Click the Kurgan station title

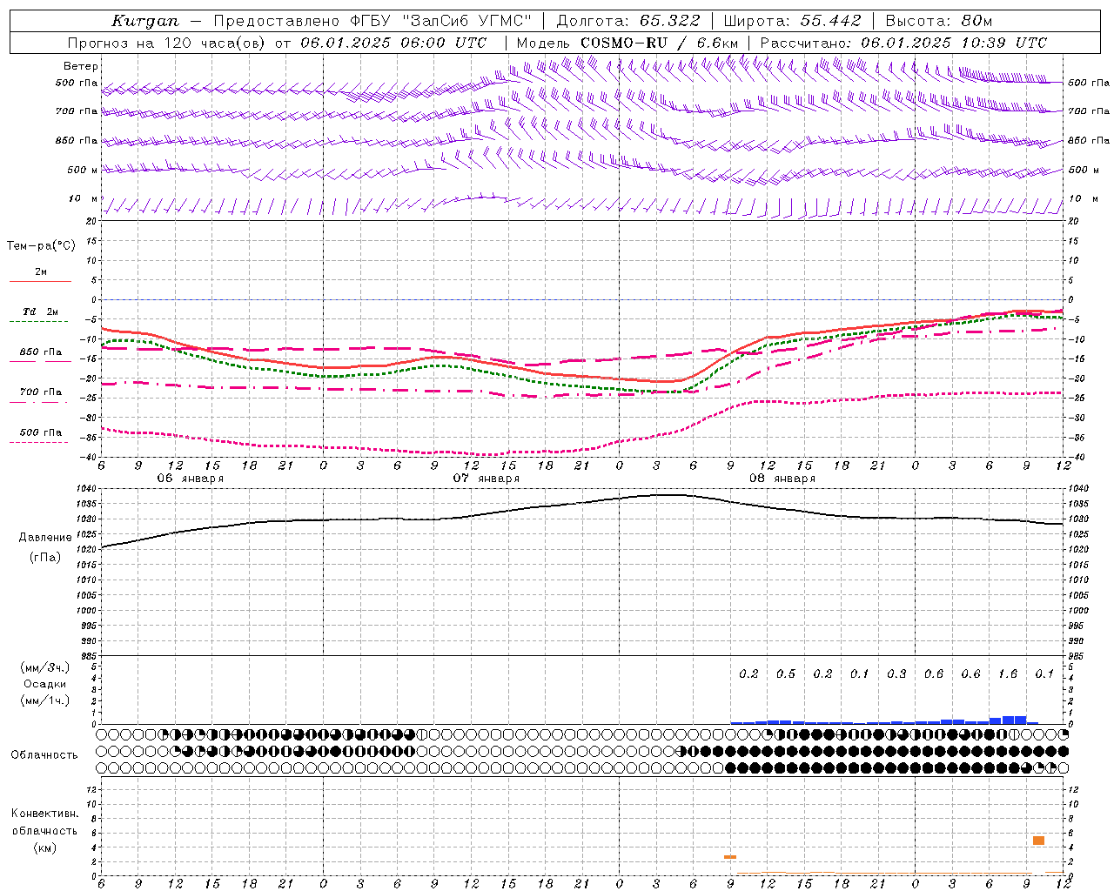[x=145, y=21]
